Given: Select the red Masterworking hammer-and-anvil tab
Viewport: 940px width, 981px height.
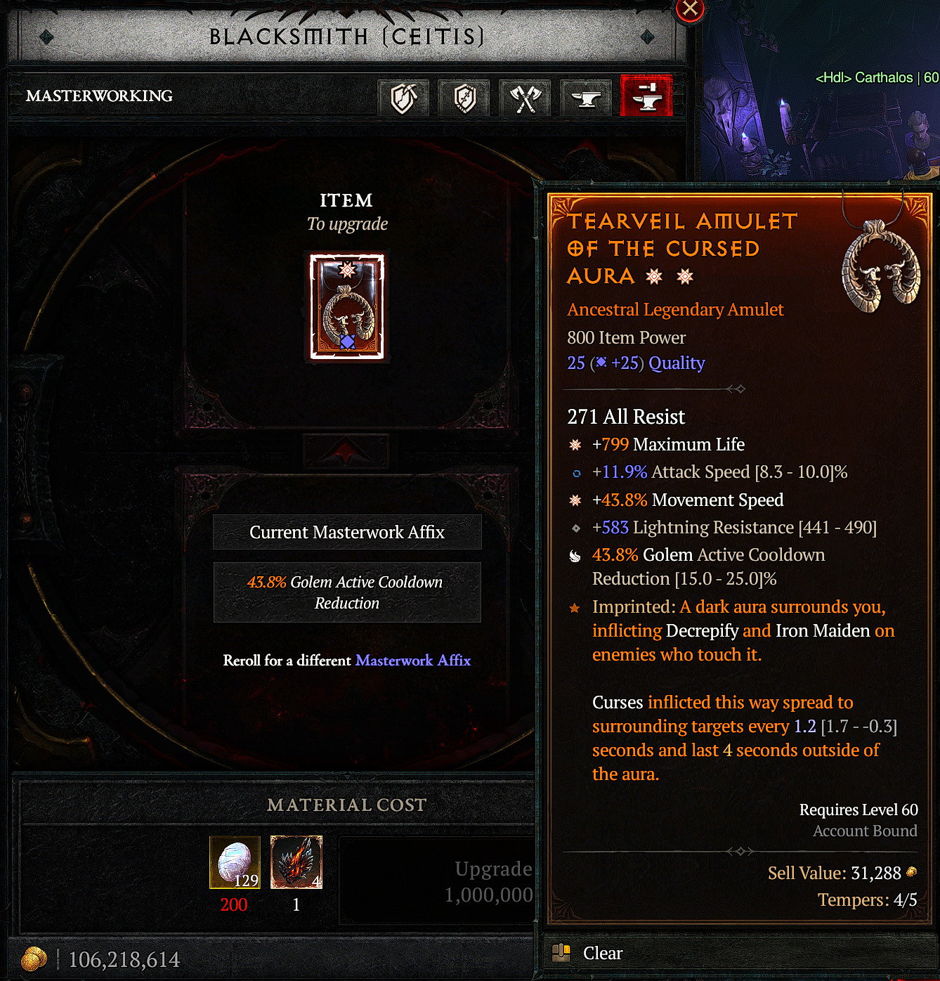Looking at the screenshot, I should coord(646,96).
